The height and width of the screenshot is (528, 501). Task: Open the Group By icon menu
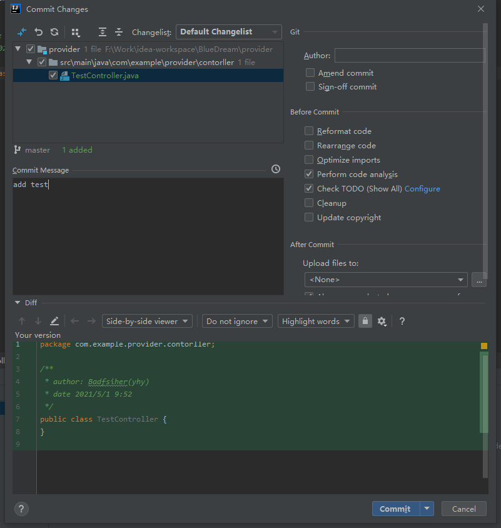pyautogui.click(x=76, y=33)
